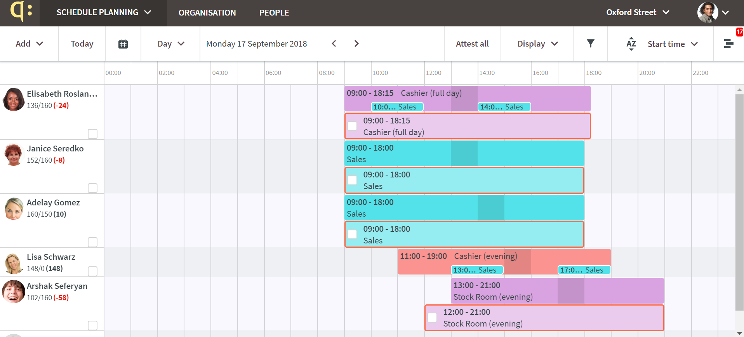Image resolution: width=744 pixels, height=337 pixels.
Task: Open Adelay's 09:00 - 18:00 Sales shift
Action: pos(464,208)
